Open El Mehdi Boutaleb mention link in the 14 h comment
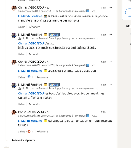Viewport: 131px width, 148px height. (x=30, y=16)
